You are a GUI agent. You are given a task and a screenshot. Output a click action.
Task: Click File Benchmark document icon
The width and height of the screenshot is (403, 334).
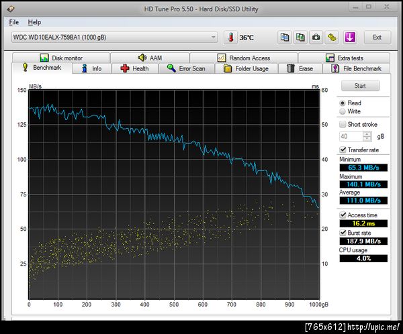(335, 68)
